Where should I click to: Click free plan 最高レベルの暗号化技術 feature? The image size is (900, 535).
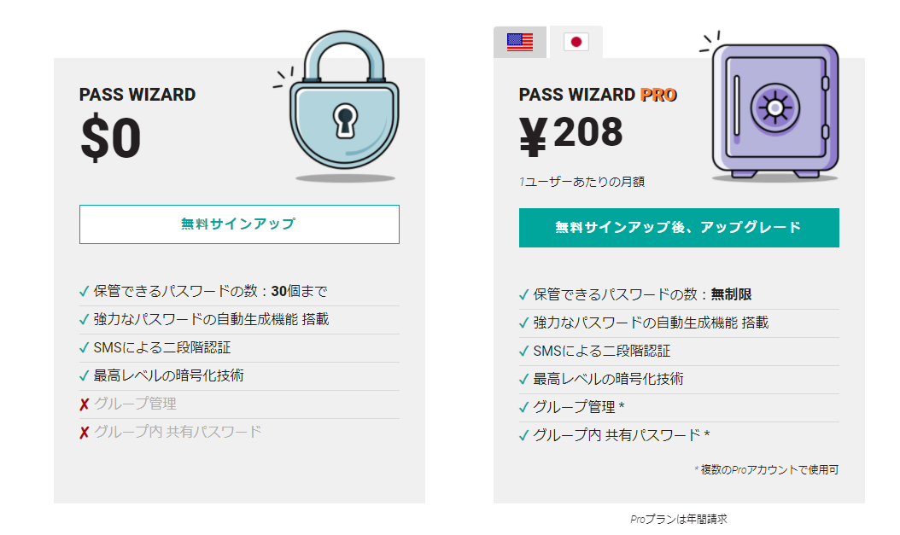169,375
